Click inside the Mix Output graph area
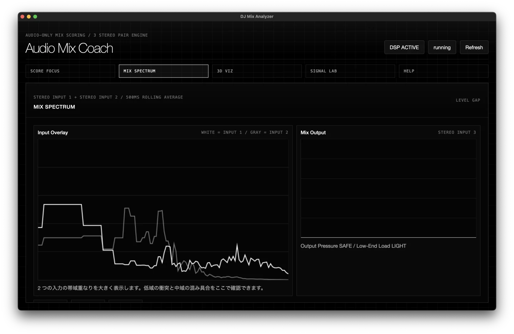This screenshot has height=334, width=514. coord(388,188)
